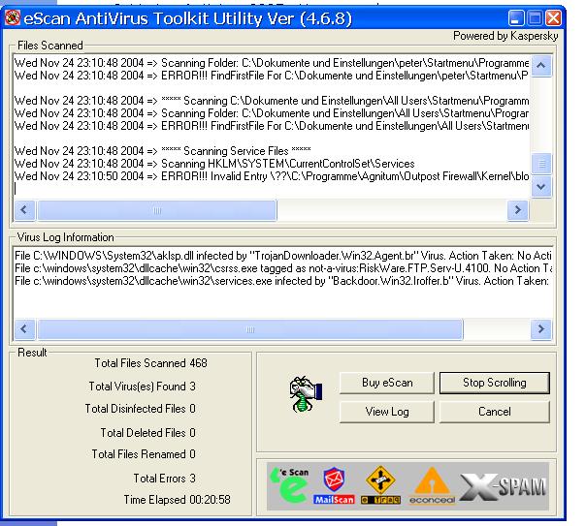The height and width of the screenshot is (526, 586).
Task: Click down arrow of Files Scanned scrollbar
Action: coord(541,187)
